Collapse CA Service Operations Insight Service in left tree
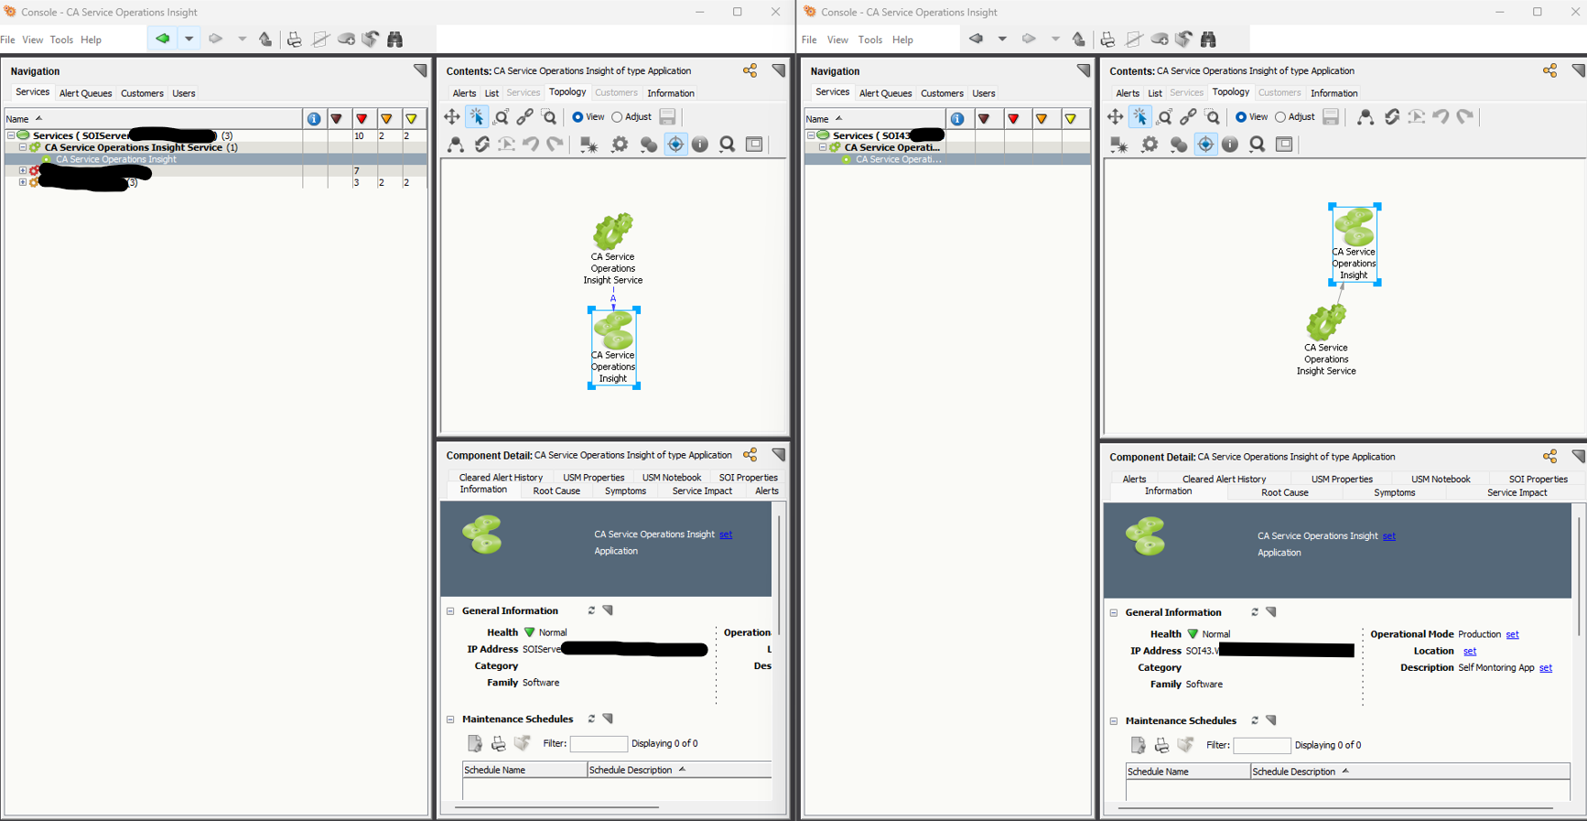Screen dimensions: 1587x821 [23, 147]
